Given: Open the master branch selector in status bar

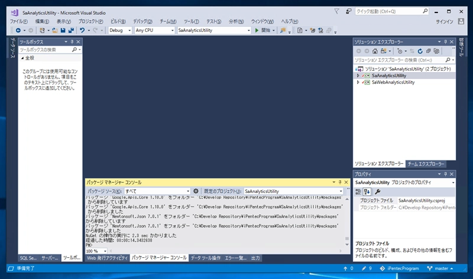Looking at the screenshot, I should [440, 268].
